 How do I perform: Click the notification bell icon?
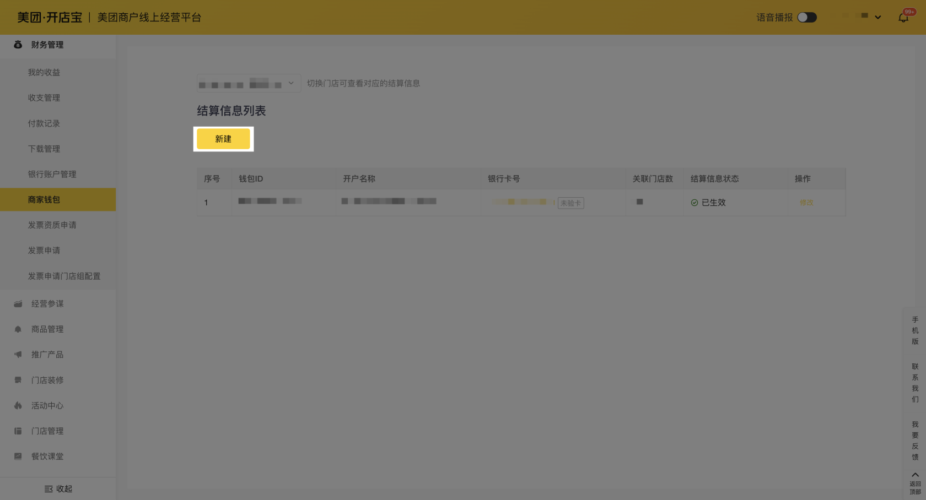[x=903, y=18]
